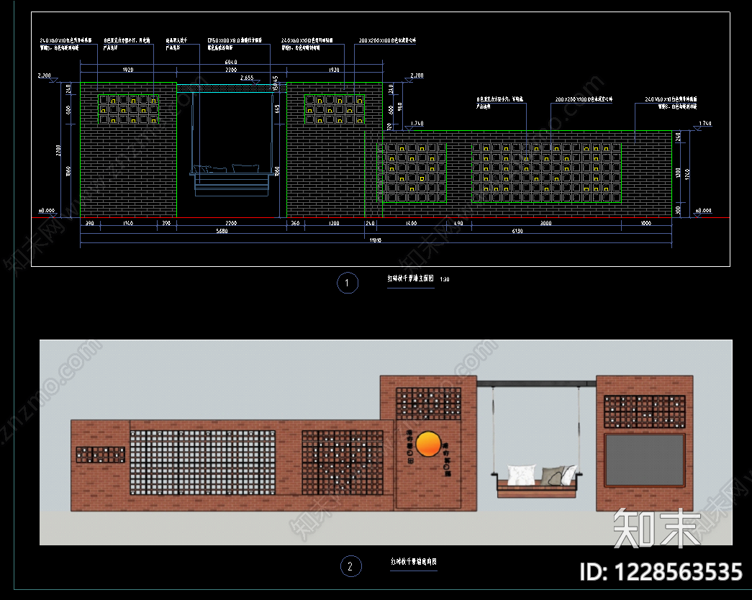Click the ID: 1228563535 watermark text
The width and height of the screenshot is (752, 600).
pyautogui.click(x=661, y=572)
